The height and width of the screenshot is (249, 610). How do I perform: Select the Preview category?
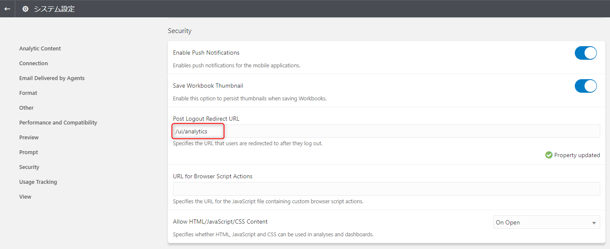(x=29, y=138)
